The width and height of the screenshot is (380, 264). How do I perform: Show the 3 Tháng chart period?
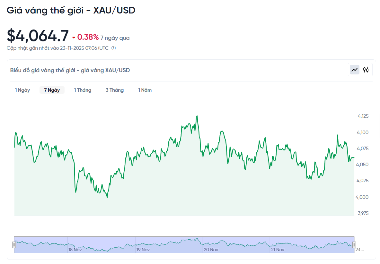tap(115, 90)
